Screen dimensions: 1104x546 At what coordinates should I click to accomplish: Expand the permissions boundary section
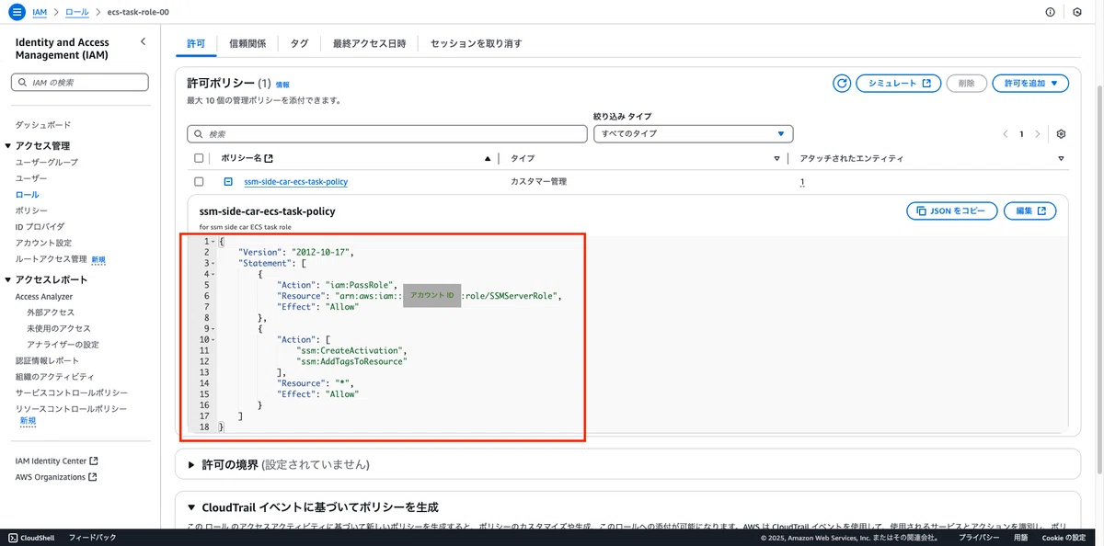tap(192, 465)
